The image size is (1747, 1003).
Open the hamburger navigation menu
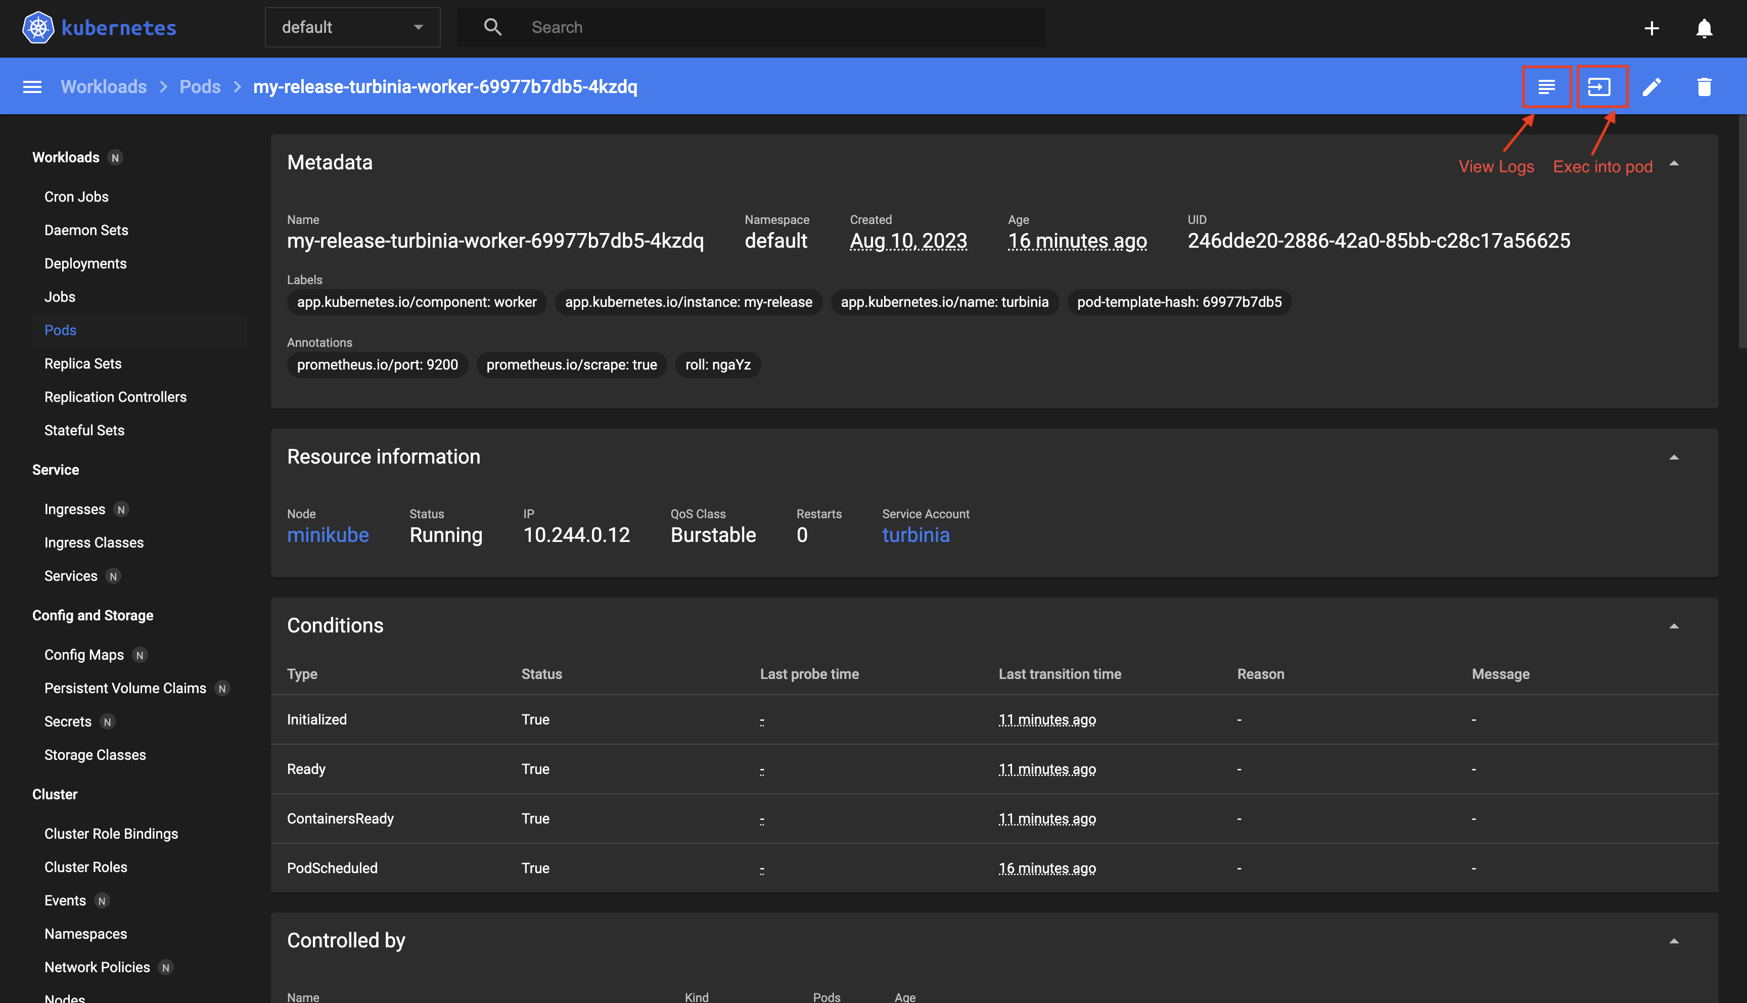(32, 87)
